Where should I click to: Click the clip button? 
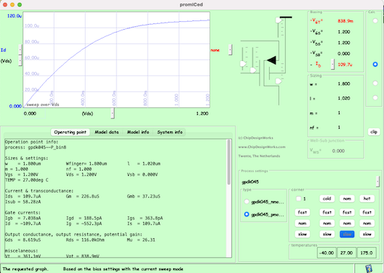(374, 132)
